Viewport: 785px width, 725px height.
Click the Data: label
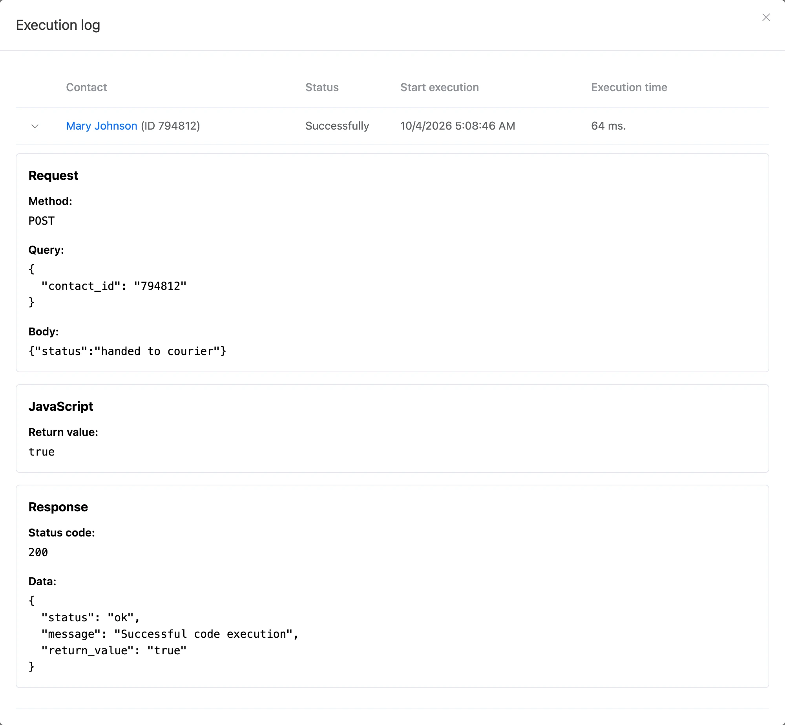click(x=42, y=581)
